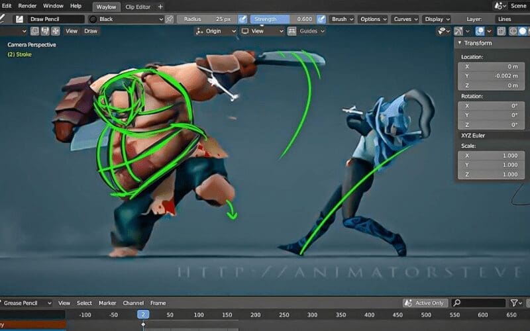Open the Guides settings dropdown
Screen dimensions: 530x331
[x=311, y=31]
